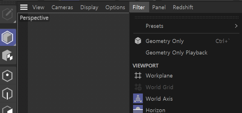
Task: Open the viewport hamburger menu icon
Action: 24,7
